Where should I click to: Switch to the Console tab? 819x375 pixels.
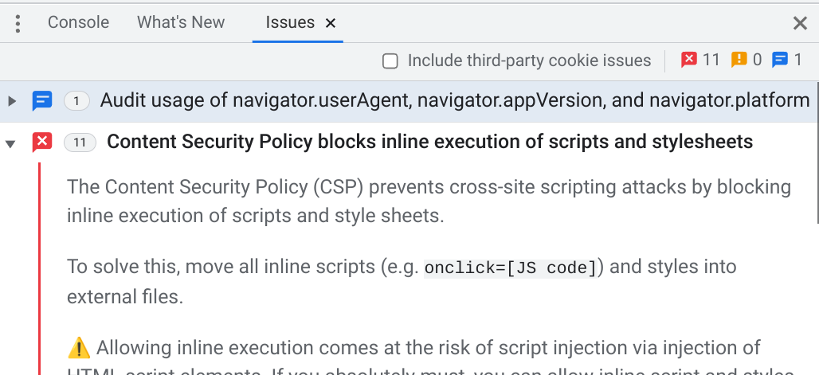coord(78,22)
